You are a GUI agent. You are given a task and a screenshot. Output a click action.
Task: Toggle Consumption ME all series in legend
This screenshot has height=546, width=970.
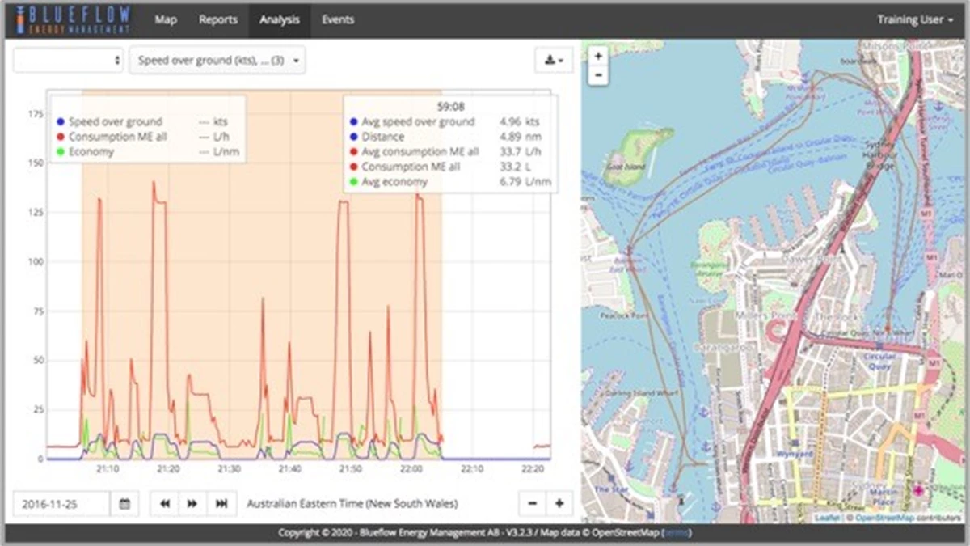pos(117,137)
